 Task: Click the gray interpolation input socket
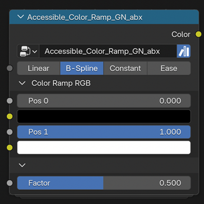coord(10,68)
